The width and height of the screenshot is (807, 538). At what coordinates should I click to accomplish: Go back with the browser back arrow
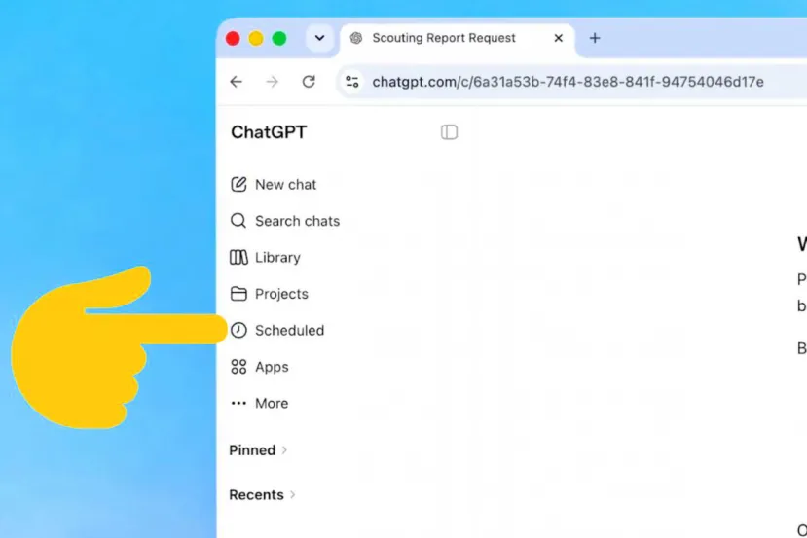click(x=237, y=82)
